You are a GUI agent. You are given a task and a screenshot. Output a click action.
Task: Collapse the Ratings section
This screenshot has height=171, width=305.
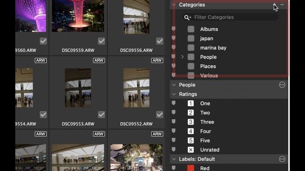(x=174, y=94)
